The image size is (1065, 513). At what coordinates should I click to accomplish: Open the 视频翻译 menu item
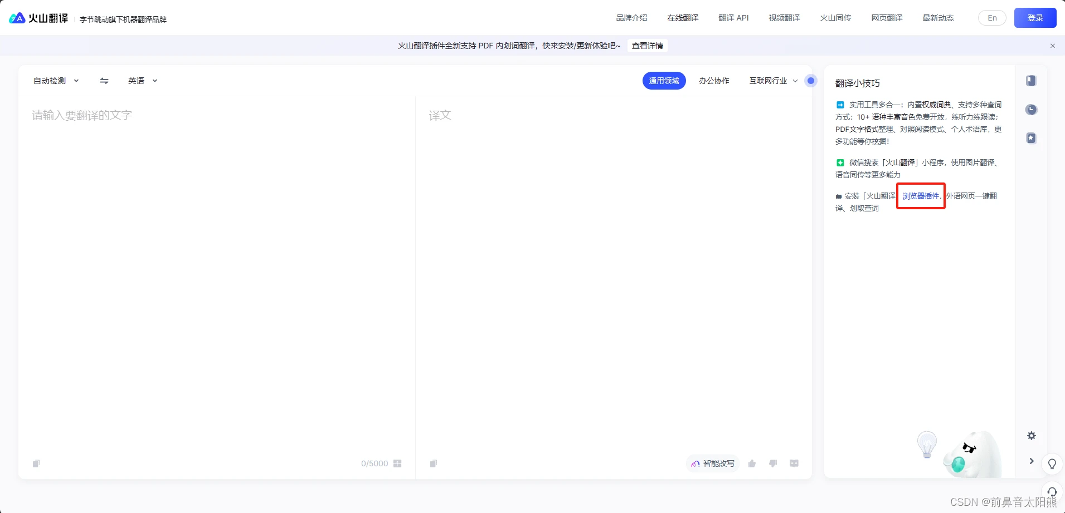pyautogui.click(x=783, y=18)
